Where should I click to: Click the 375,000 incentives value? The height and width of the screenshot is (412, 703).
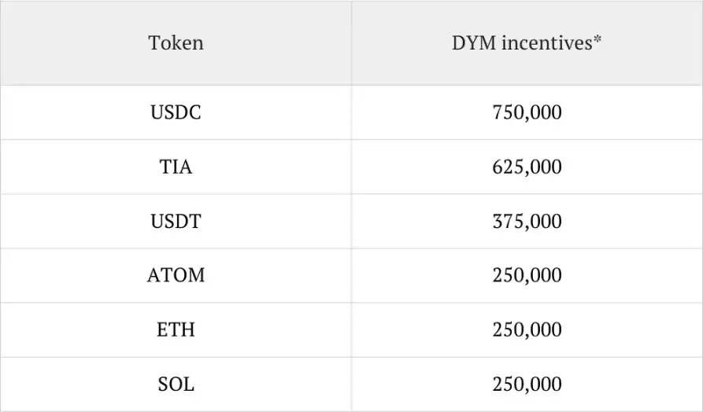click(x=527, y=221)
